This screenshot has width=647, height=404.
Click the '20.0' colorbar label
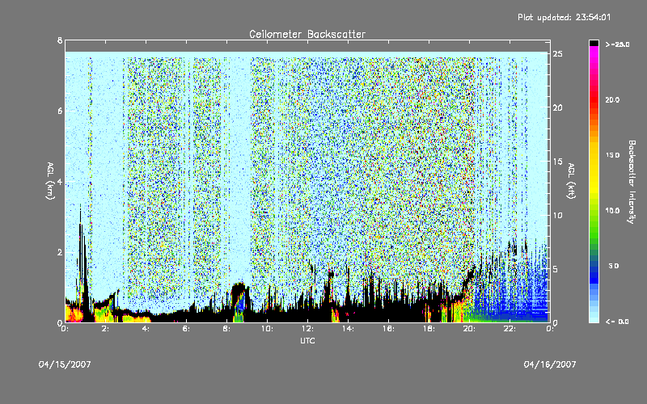click(612, 99)
